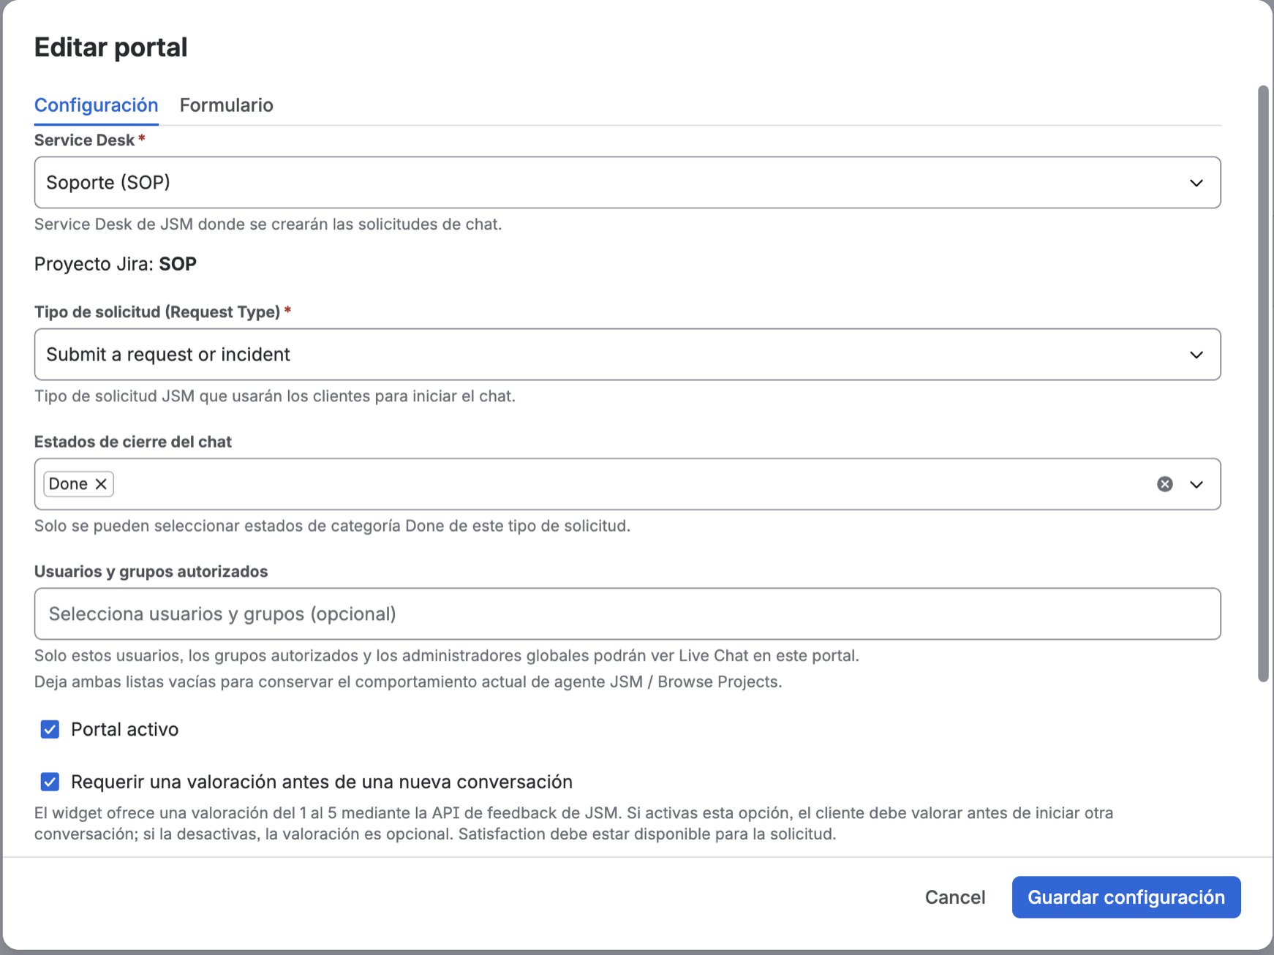Expand the Estados de cierre dropdown chevron
Image resolution: width=1274 pixels, height=955 pixels.
pyautogui.click(x=1196, y=484)
